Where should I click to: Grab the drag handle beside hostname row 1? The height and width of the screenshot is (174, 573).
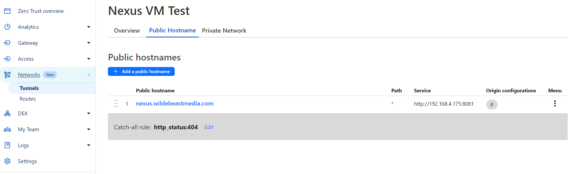pos(116,103)
